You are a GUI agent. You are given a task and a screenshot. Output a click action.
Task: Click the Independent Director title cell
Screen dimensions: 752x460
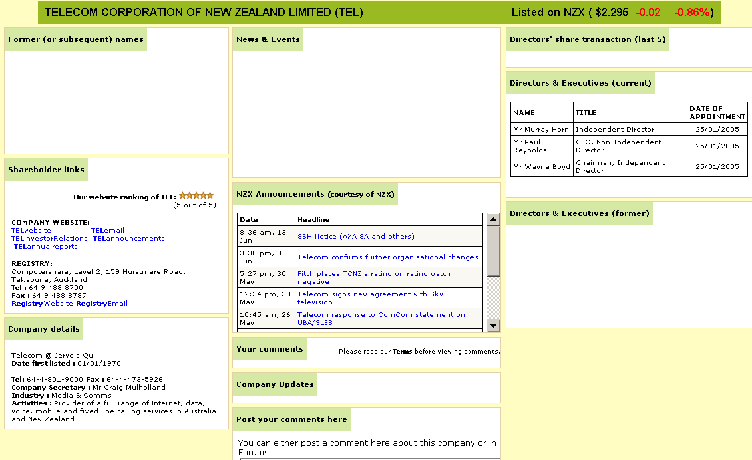[x=630, y=130]
